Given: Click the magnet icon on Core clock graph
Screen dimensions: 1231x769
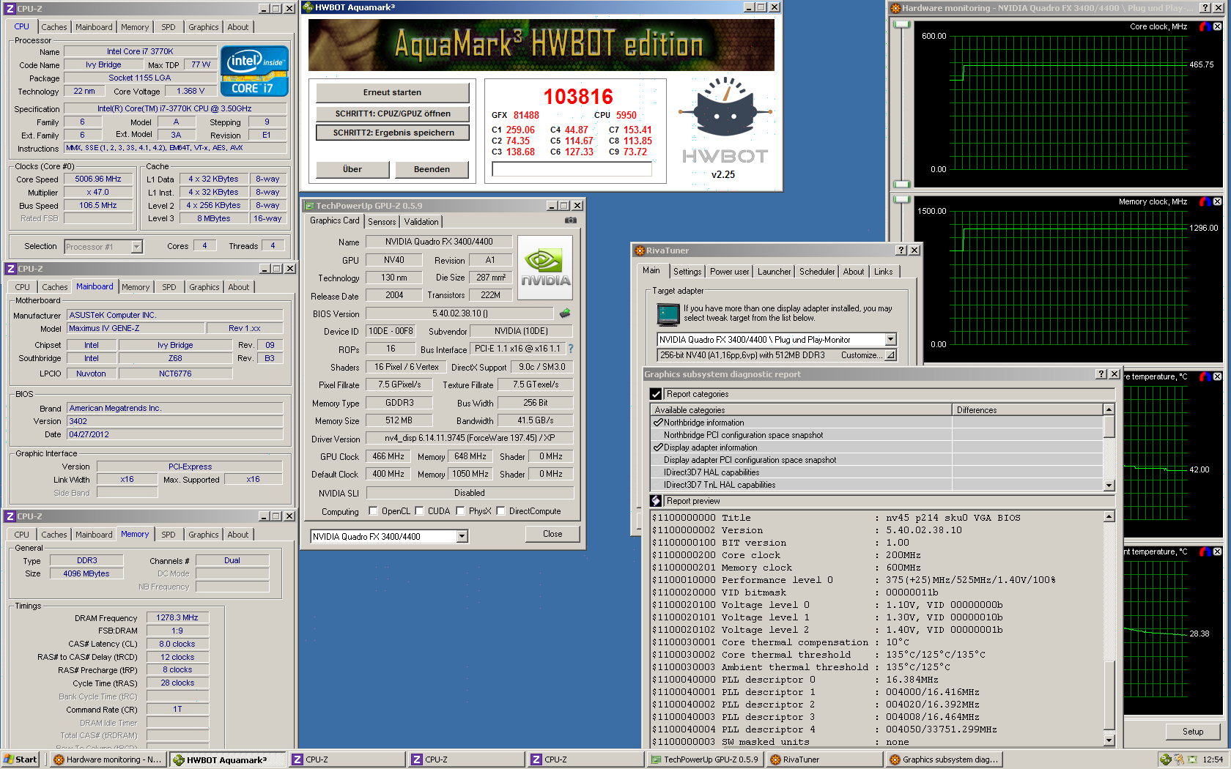Looking at the screenshot, I should (1205, 26).
